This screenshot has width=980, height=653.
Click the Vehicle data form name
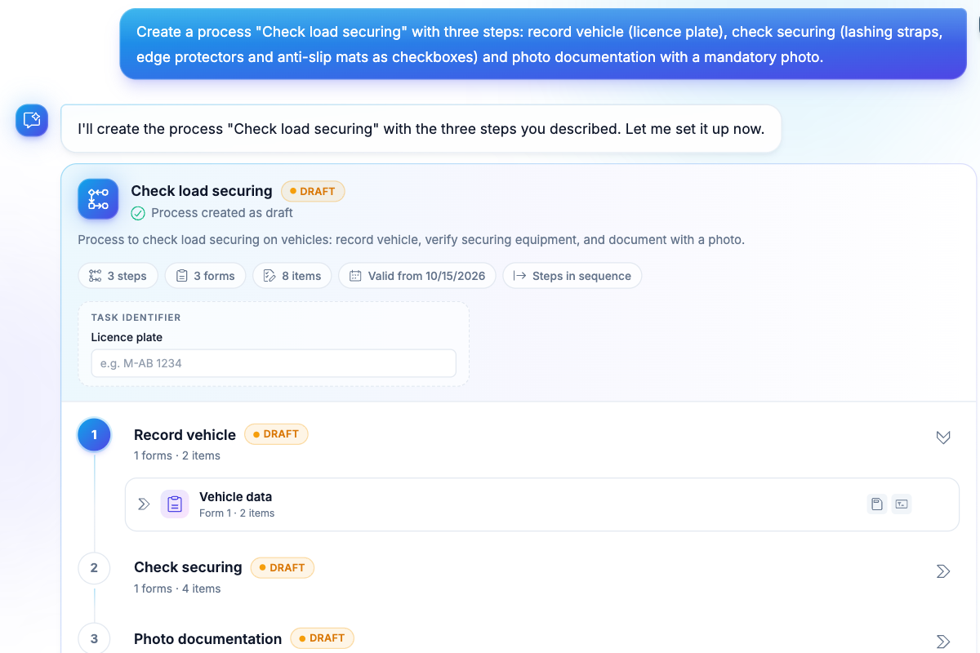click(x=235, y=496)
